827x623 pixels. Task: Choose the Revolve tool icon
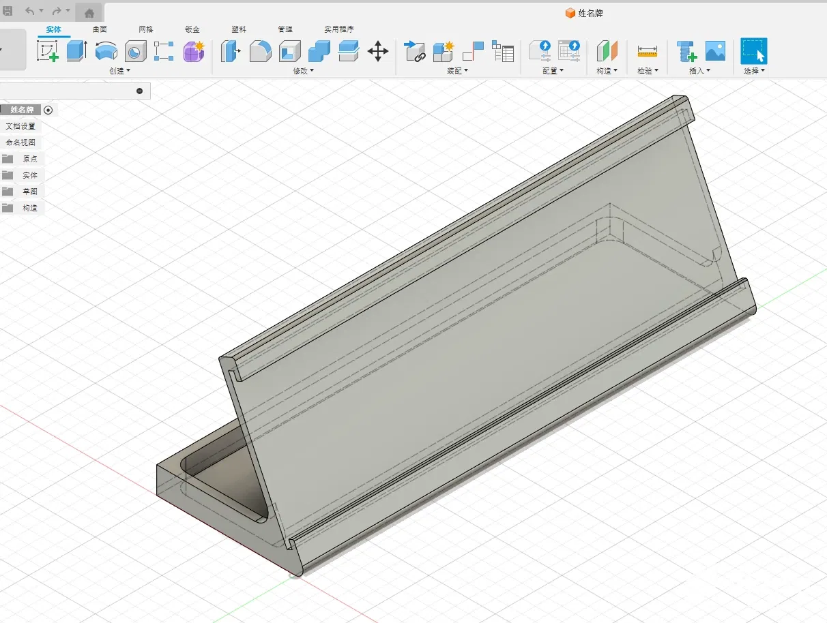(106, 51)
